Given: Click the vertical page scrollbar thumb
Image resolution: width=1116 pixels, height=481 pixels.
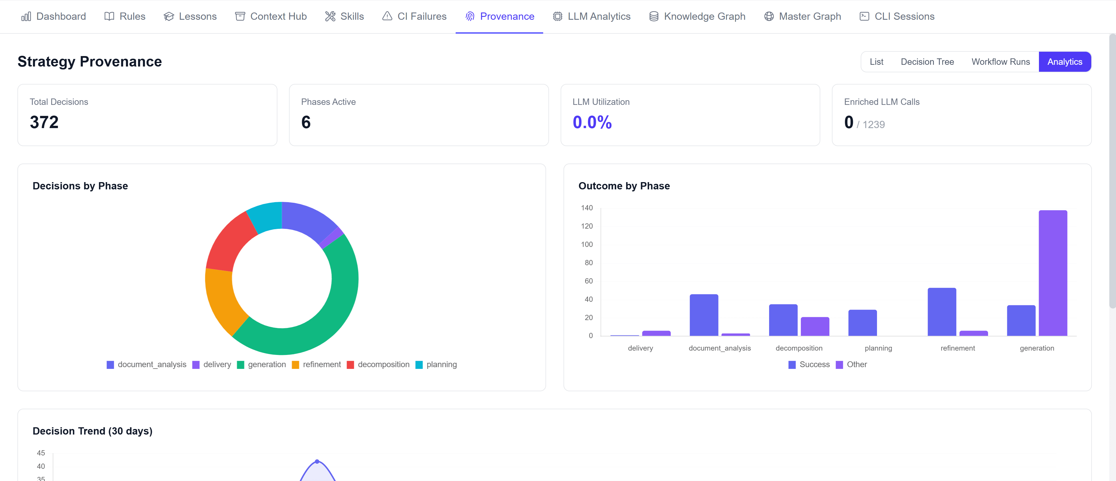Looking at the screenshot, I should point(1112,171).
